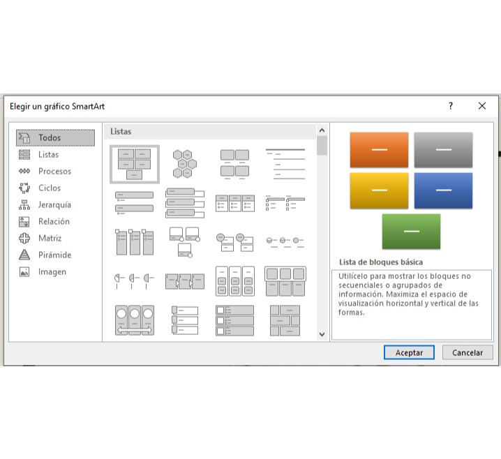This screenshot has width=501, height=459.
Task: Click the Procesos category icon
Action: click(x=24, y=172)
